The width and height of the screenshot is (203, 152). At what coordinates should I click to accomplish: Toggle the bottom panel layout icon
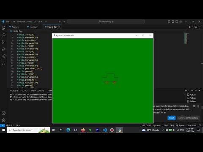(173, 22)
